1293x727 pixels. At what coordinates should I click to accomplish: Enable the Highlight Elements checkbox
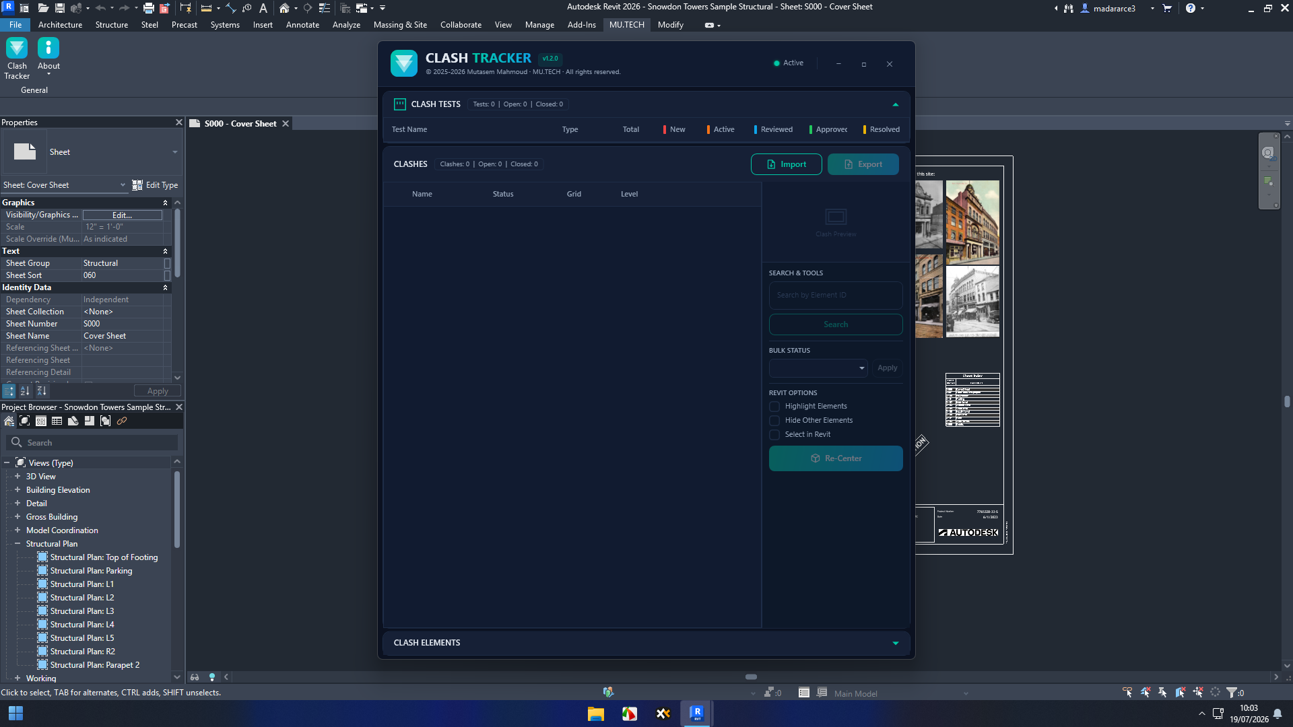coord(774,407)
